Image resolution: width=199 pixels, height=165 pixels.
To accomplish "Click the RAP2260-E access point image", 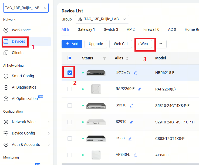I will pos(96,89).
